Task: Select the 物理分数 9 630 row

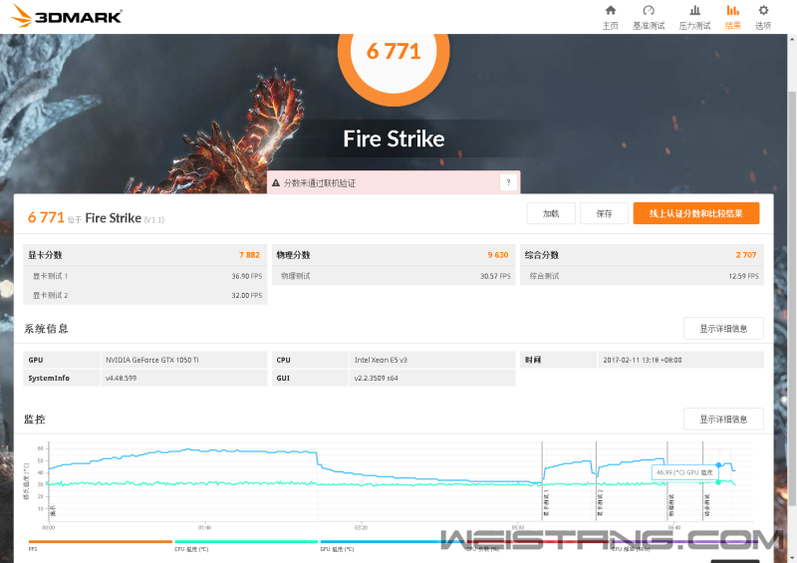Action: point(394,255)
